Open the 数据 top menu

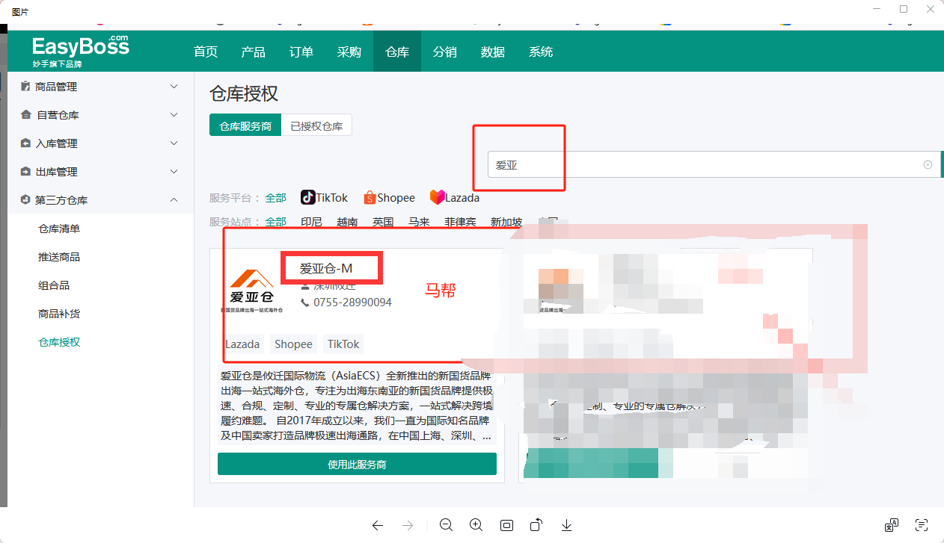493,52
